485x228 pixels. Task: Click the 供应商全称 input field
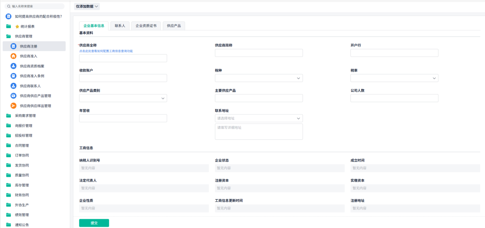click(x=123, y=58)
